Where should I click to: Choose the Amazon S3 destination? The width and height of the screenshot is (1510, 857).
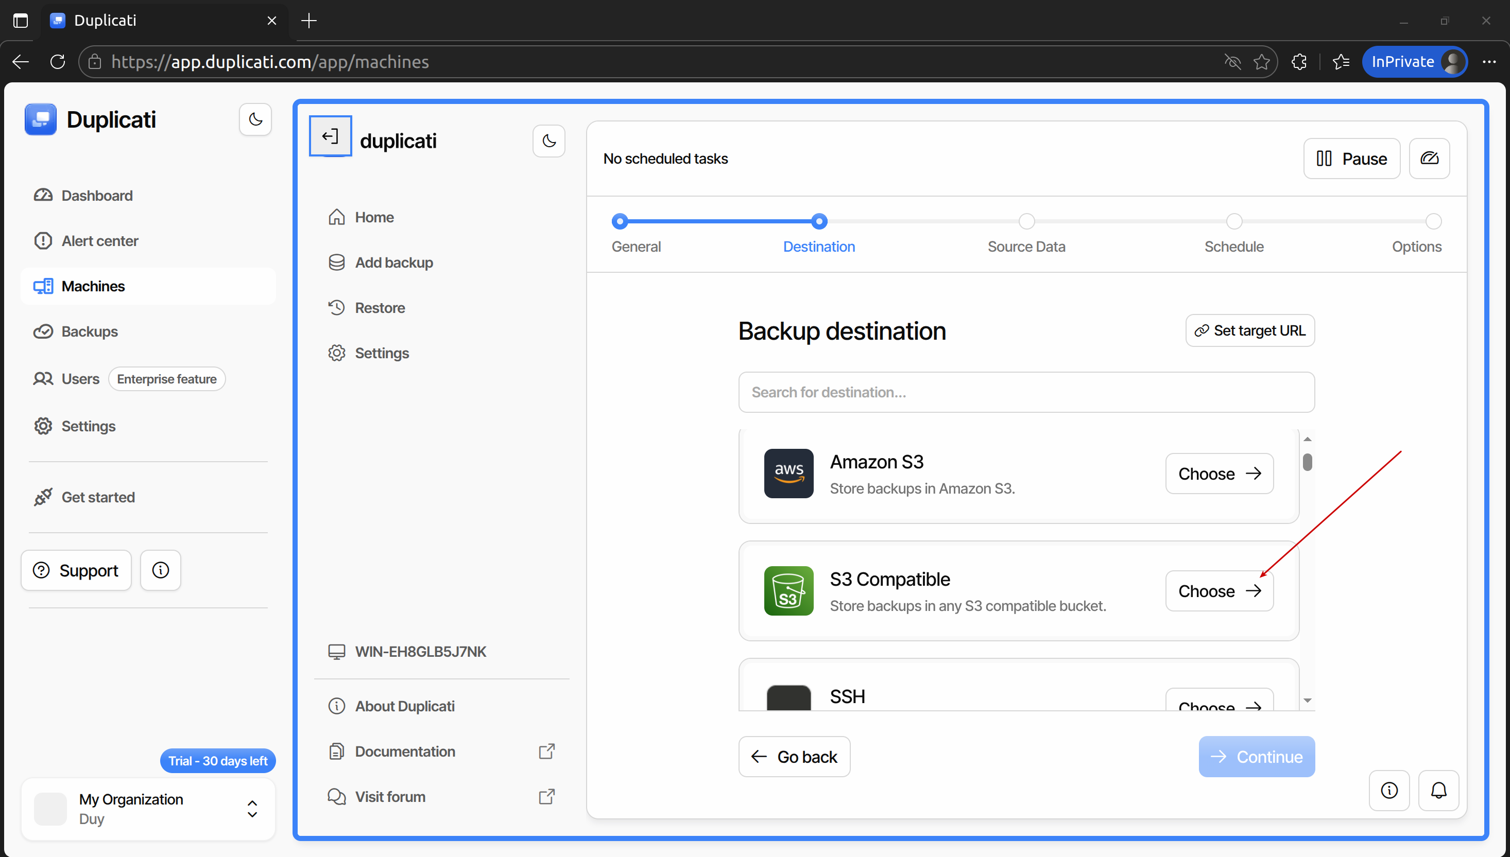1219,474
